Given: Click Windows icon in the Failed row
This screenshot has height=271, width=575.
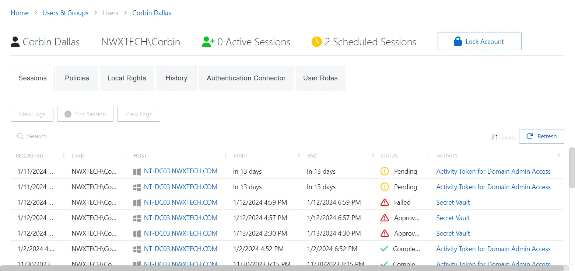Looking at the screenshot, I should pos(137,203).
